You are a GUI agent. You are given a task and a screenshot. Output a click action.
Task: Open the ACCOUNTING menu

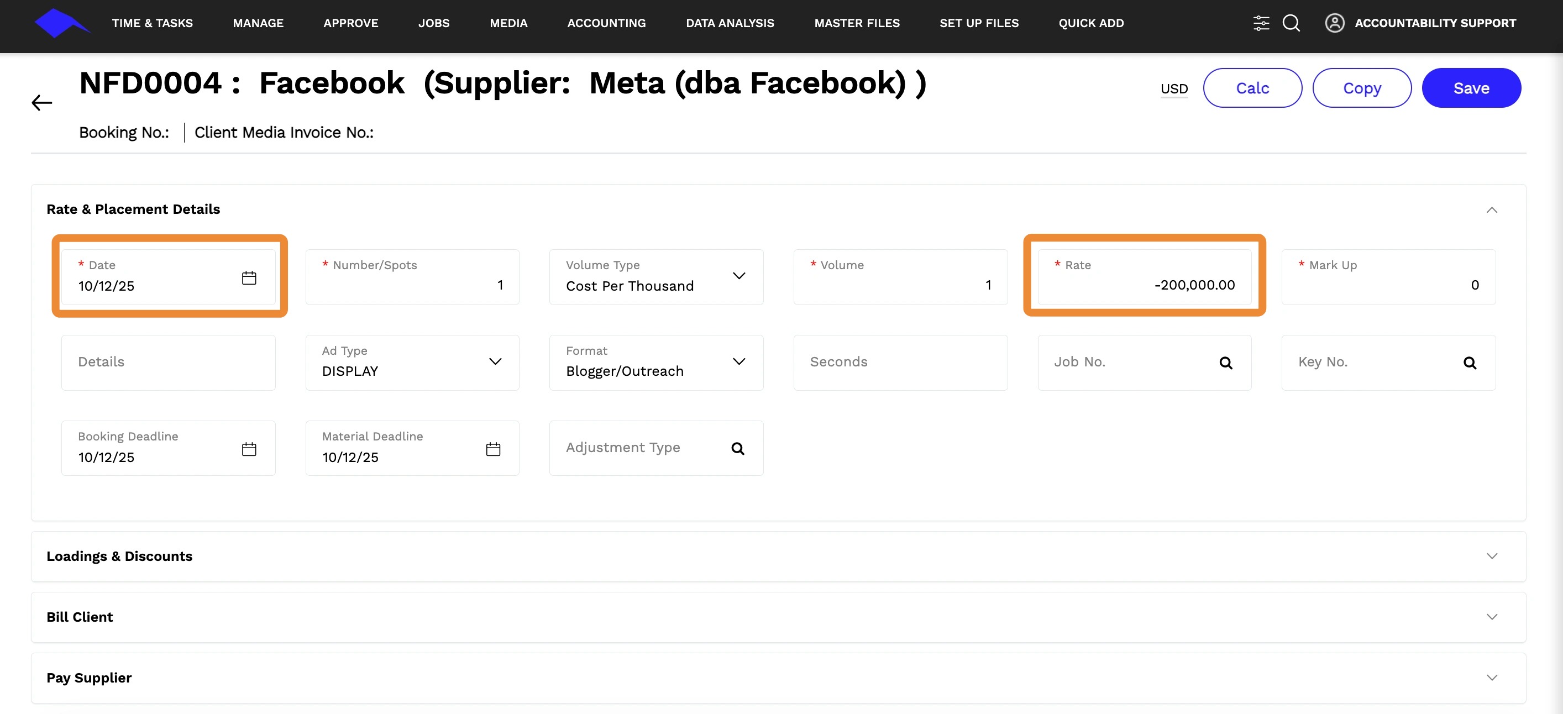click(606, 23)
